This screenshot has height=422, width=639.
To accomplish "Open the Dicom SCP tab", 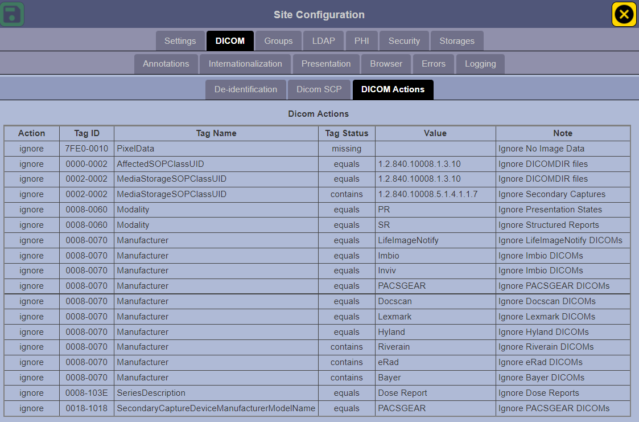I will pos(319,89).
